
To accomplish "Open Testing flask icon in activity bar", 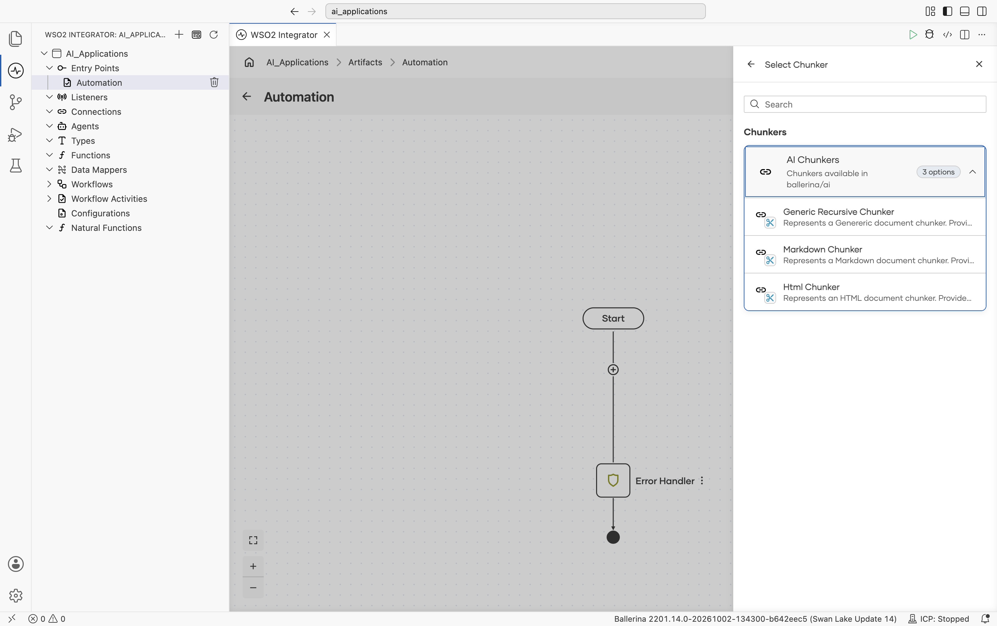I will tap(16, 166).
